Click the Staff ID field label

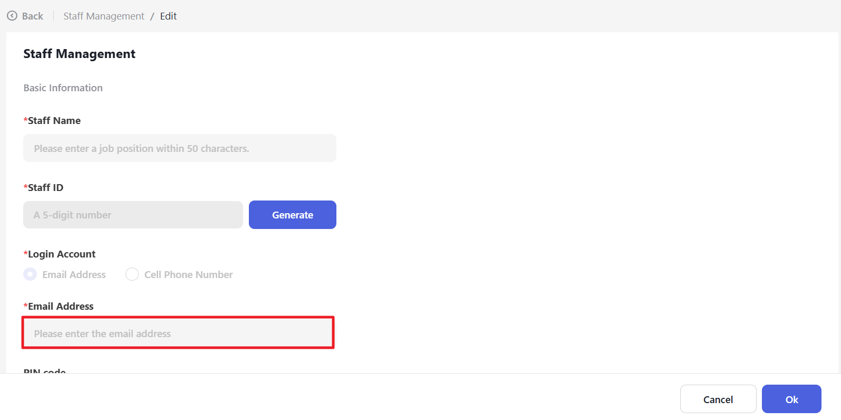tap(45, 188)
